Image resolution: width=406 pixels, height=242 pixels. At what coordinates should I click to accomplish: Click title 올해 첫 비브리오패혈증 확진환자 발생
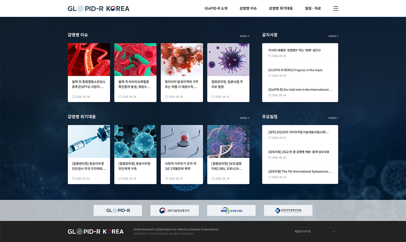tap(134, 84)
